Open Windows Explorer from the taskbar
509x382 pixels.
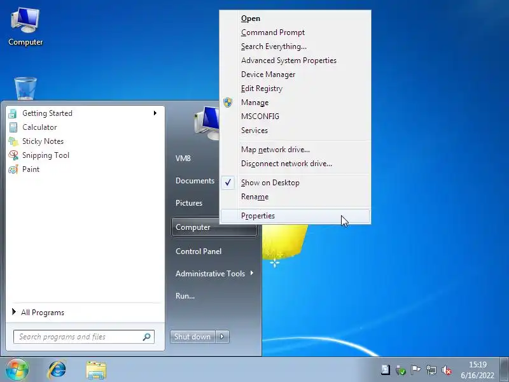click(x=96, y=370)
